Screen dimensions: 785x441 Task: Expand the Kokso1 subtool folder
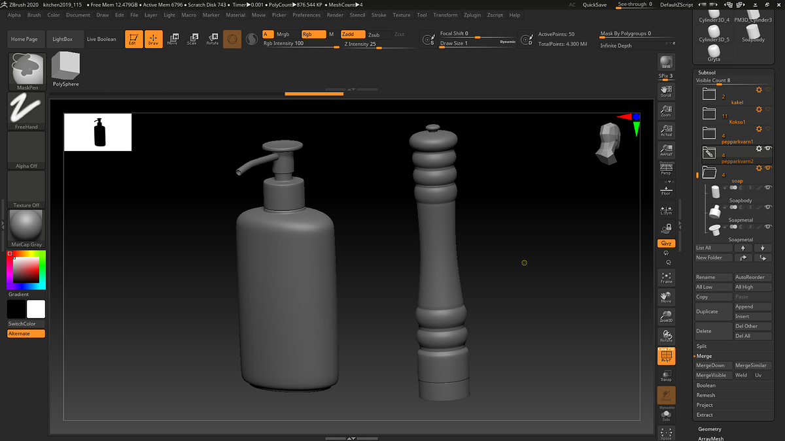pyautogui.click(x=708, y=114)
